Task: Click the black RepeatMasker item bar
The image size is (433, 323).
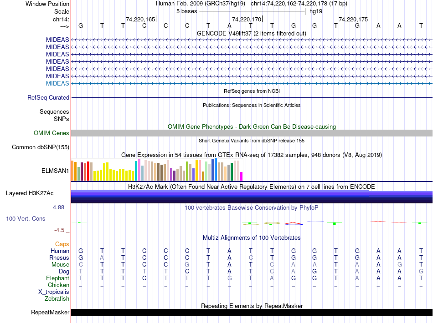Action: click(252, 312)
